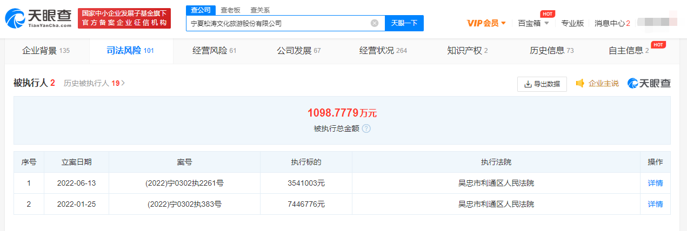Expand the 百宝箱 dropdown
This screenshot has width=687, height=231.
pyautogui.click(x=533, y=23)
